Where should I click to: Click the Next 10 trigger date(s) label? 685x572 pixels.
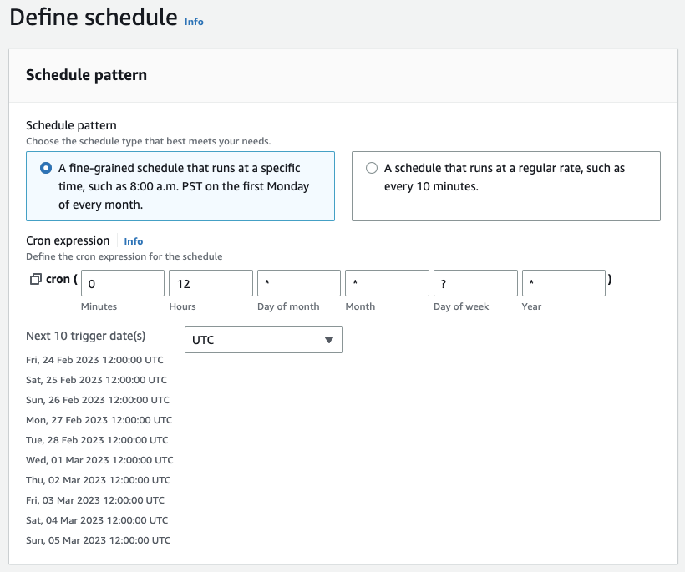[85, 336]
